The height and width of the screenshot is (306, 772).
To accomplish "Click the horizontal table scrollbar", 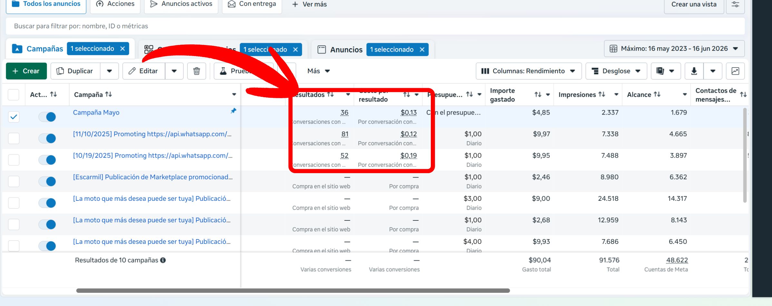I will pos(293,291).
